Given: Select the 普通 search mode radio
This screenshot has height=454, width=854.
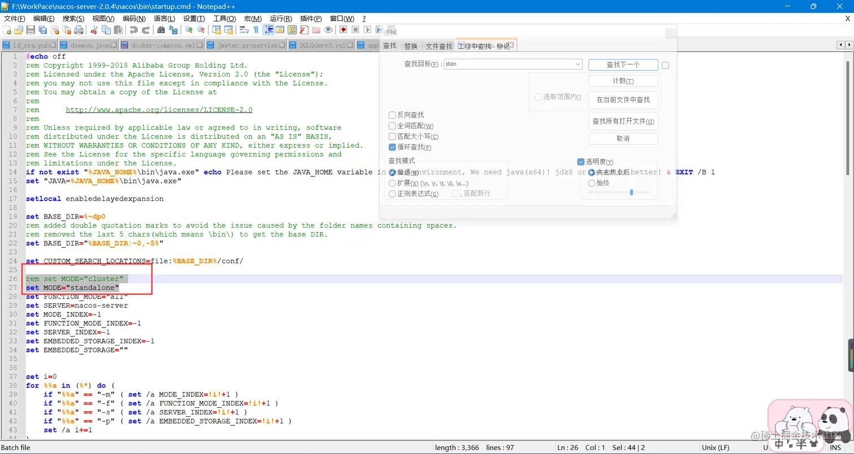Looking at the screenshot, I should [393, 173].
